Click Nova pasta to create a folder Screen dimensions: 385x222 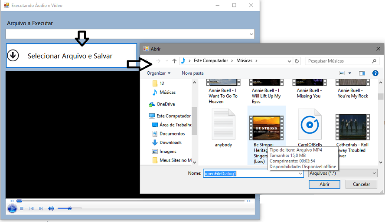click(x=192, y=73)
